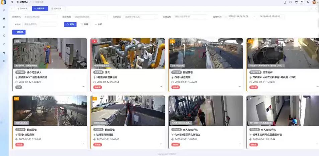Click the red status tag on 漏气 card
The image size is (319, 156).
pyautogui.click(x=98, y=87)
